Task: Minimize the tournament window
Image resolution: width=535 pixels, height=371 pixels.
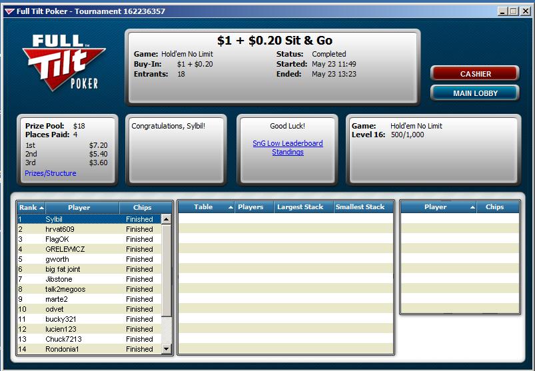Action: pyautogui.click(x=502, y=11)
